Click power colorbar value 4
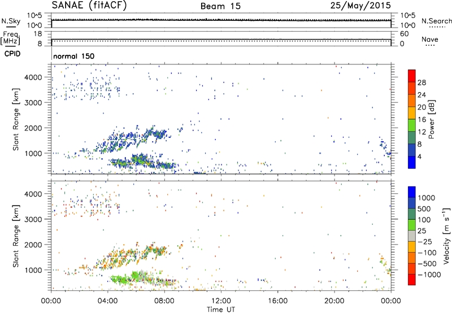Viewport: 452px width, 313px height. click(x=420, y=156)
